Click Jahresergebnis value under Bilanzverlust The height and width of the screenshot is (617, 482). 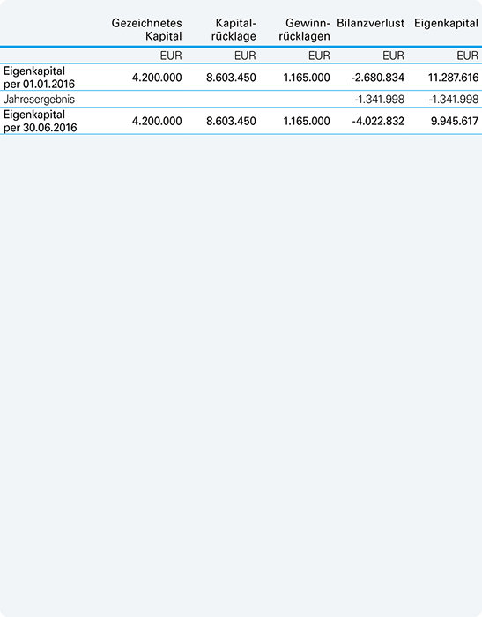coord(379,99)
